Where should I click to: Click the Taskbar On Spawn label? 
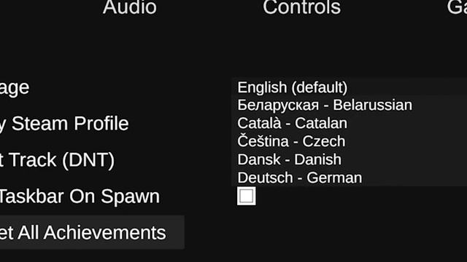pos(80,196)
